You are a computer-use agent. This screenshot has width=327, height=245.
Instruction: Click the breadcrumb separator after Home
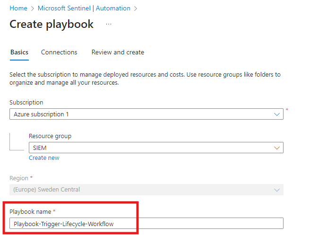pos(33,9)
